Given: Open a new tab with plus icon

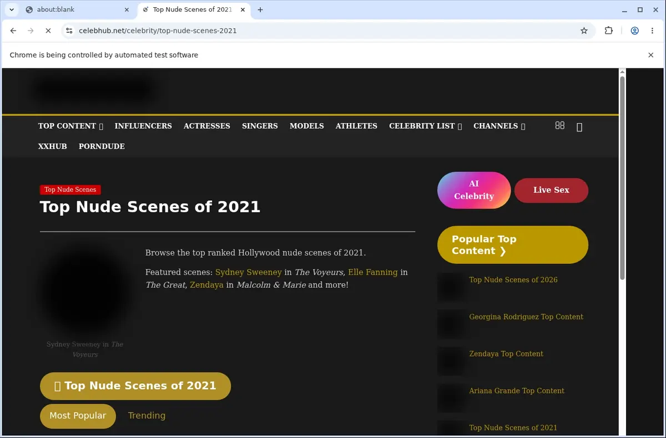Looking at the screenshot, I should [260, 9].
